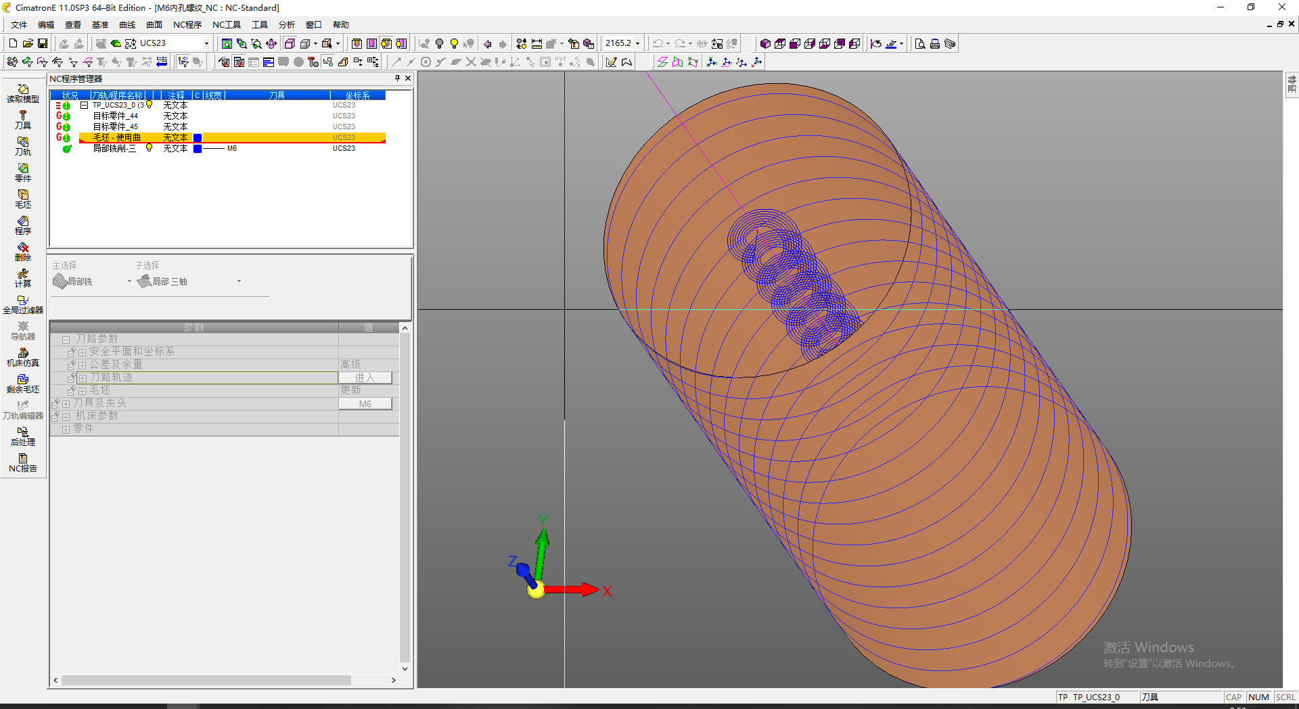
Task: Click the print icon in toolbar
Action: click(x=935, y=43)
